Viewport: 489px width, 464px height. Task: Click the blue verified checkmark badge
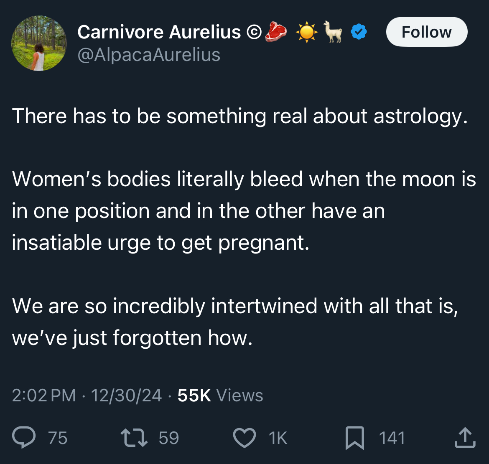359,32
